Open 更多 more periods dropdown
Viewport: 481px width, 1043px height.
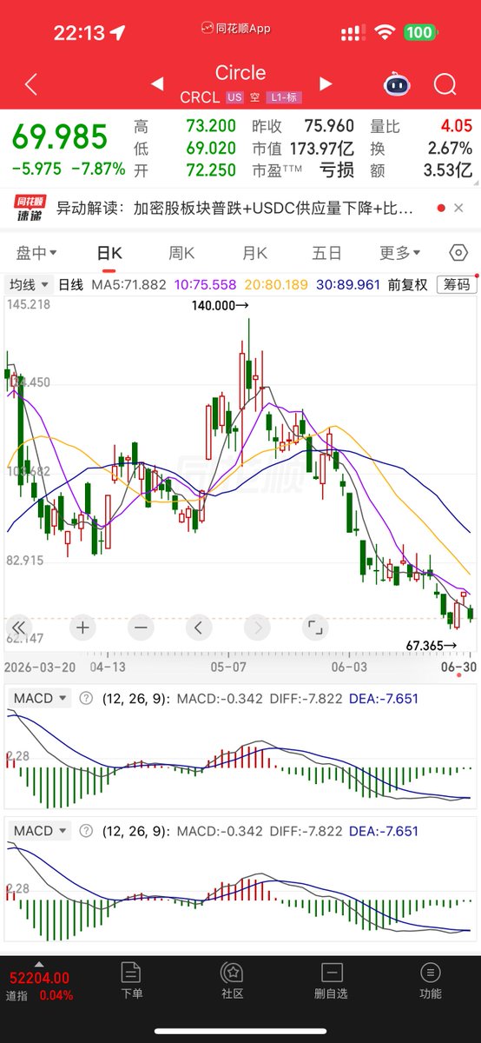400,253
